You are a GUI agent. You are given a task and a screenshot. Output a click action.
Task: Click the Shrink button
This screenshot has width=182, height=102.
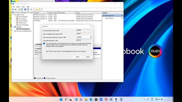coord(78,57)
